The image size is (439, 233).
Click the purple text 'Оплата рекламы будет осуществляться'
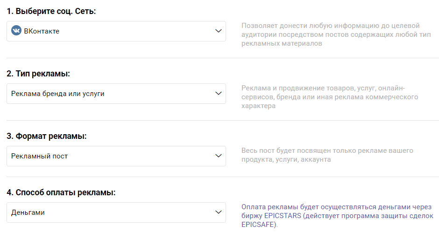(336, 206)
